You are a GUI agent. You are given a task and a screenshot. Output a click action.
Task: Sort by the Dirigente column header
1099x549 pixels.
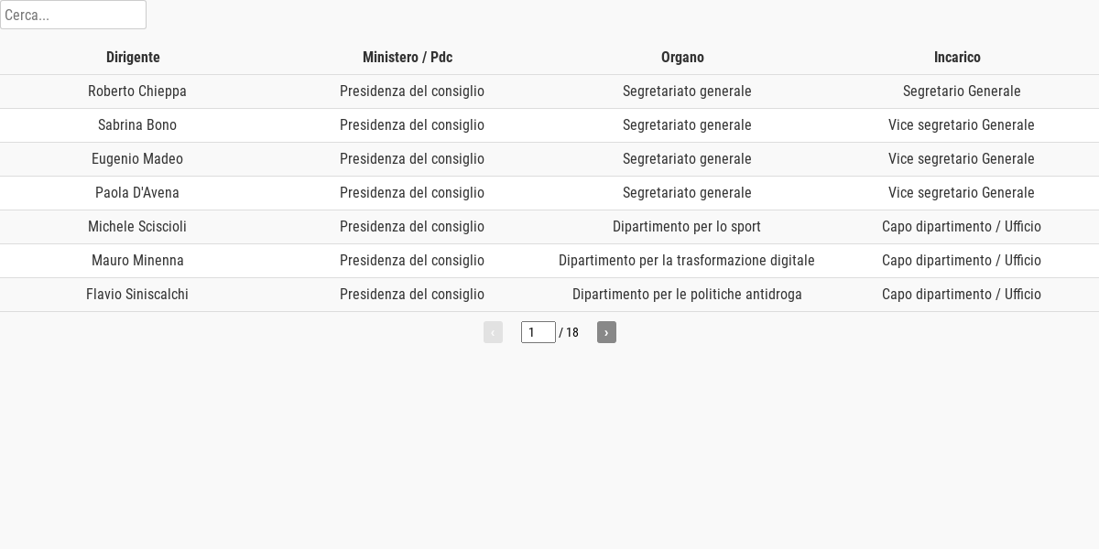coord(133,57)
